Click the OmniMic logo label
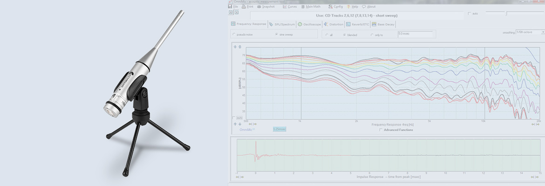The image size is (545, 186). pos(247,129)
